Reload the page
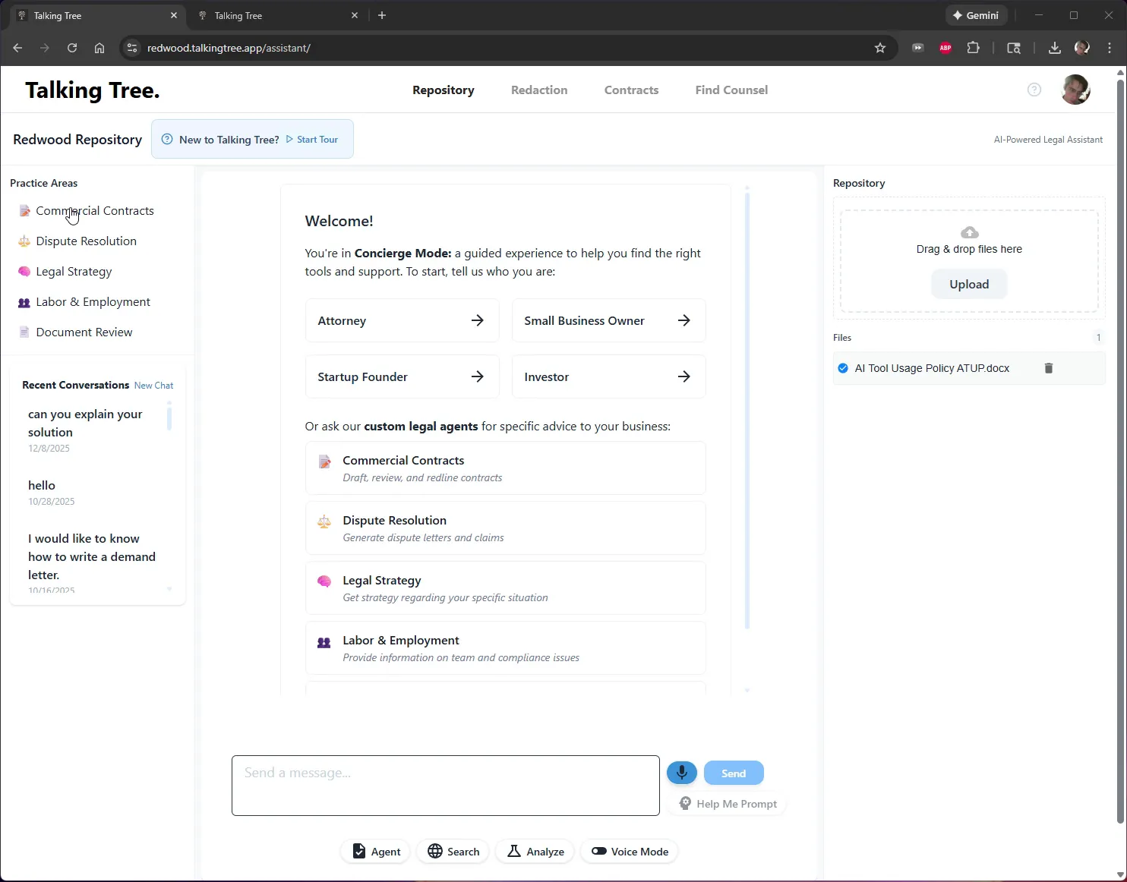The width and height of the screenshot is (1127, 882). [x=72, y=48]
